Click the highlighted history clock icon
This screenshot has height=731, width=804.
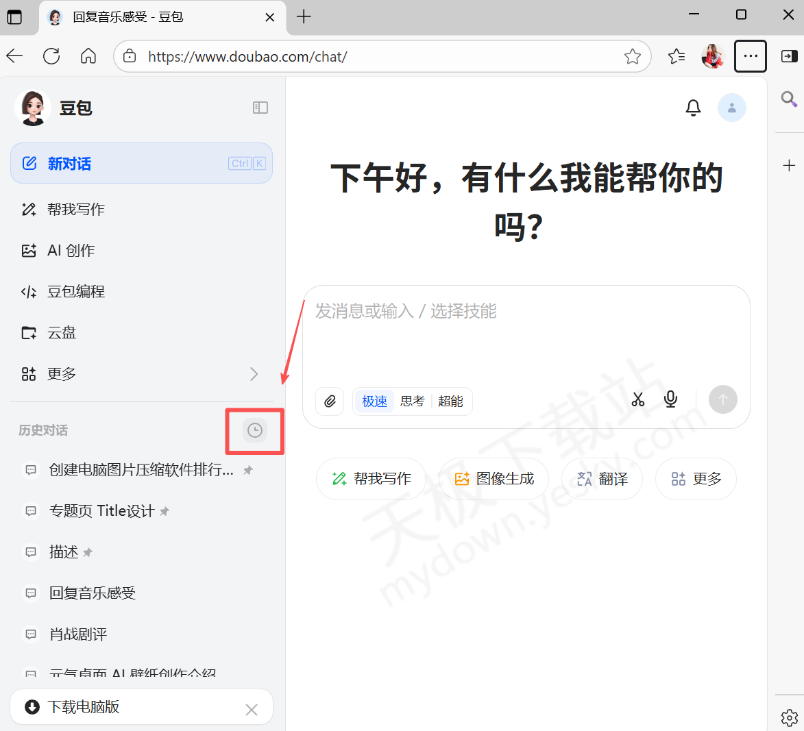(254, 430)
